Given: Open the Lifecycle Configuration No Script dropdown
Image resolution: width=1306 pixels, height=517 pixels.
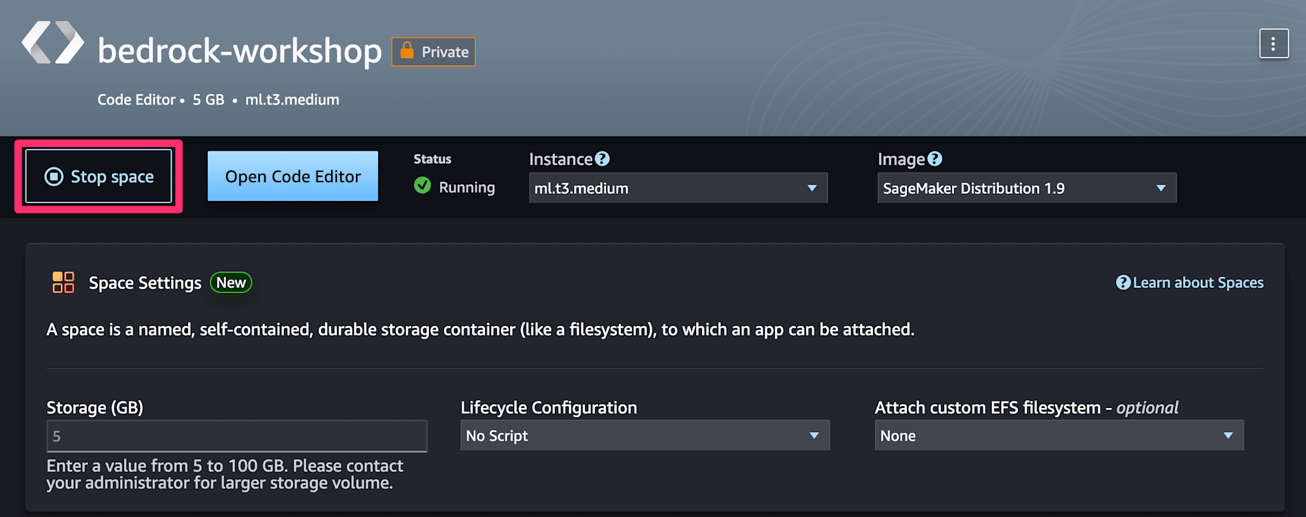Looking at the screenshot, I should point(645,435).
